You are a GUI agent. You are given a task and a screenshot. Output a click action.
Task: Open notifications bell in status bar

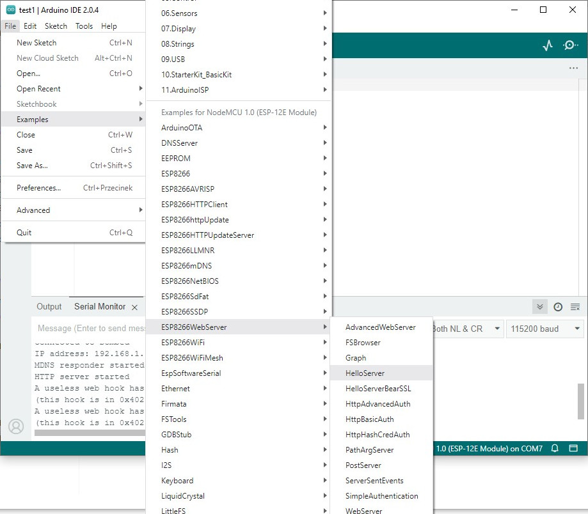(555, 448)
